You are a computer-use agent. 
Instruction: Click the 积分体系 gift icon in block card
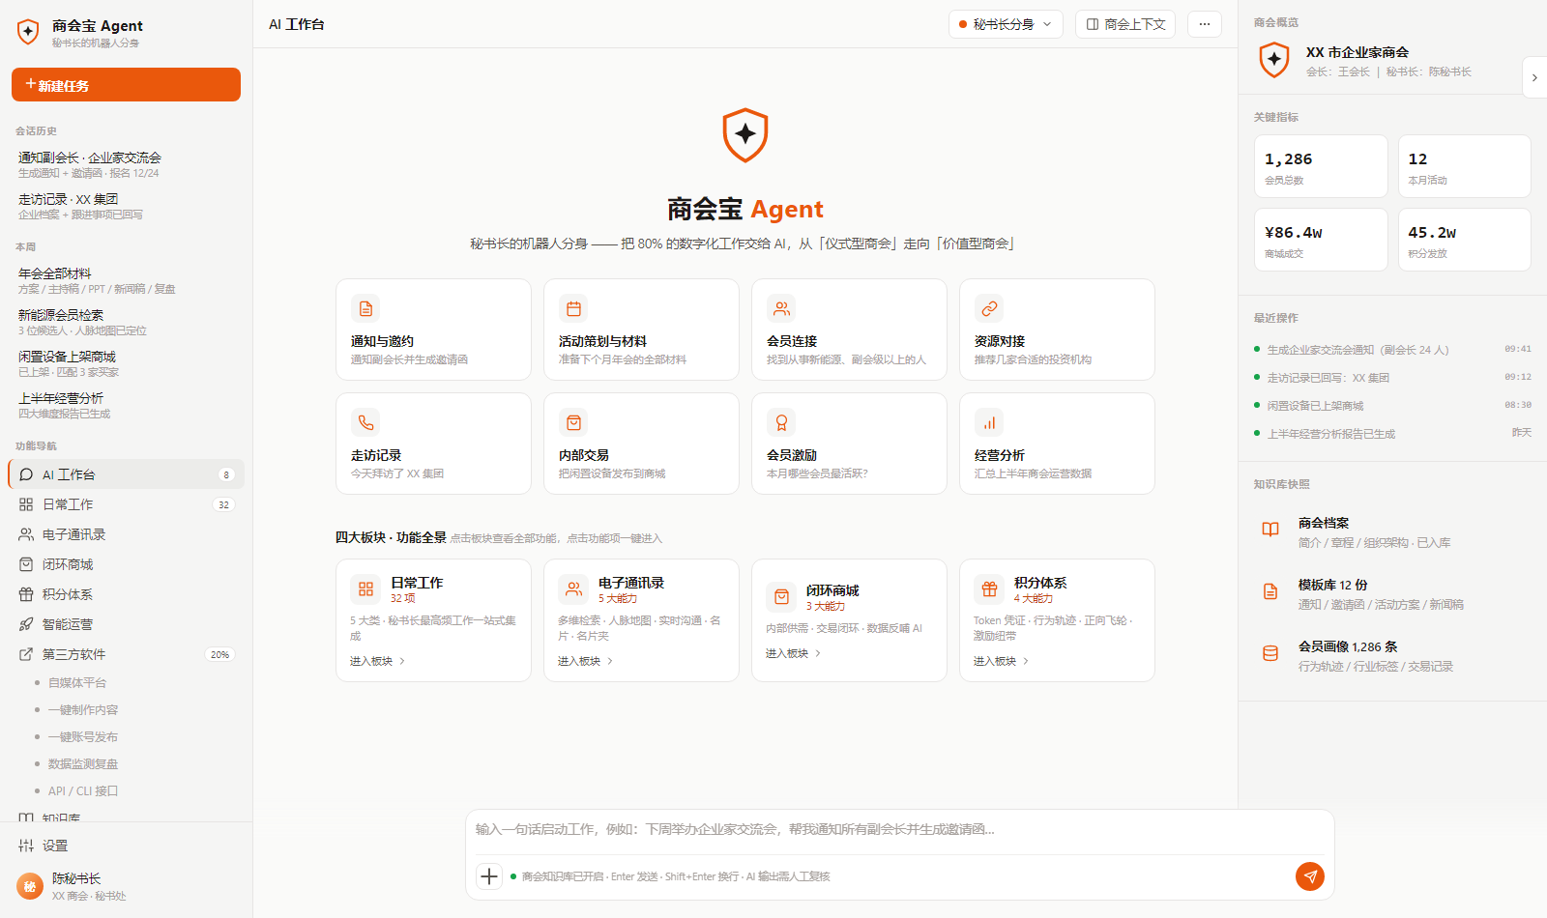(x=989, y=588)
